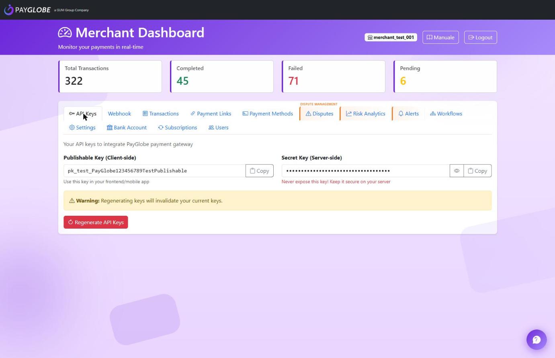This screenshot has height=358, width=555.
Task: Click the Merchant Dashboard heading
Action: coord(140,33)
